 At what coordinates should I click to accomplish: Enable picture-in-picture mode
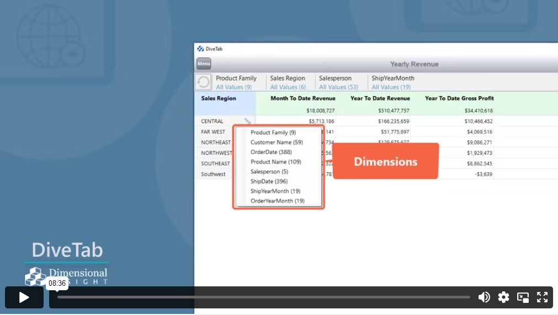click(x=523, y=297)
